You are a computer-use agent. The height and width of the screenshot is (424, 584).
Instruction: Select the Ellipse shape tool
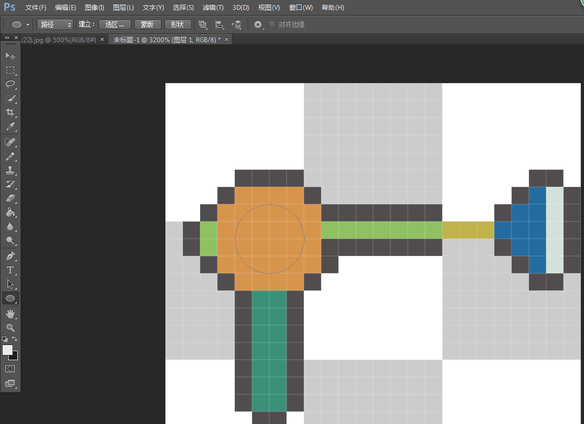click(x=10, y=298)
